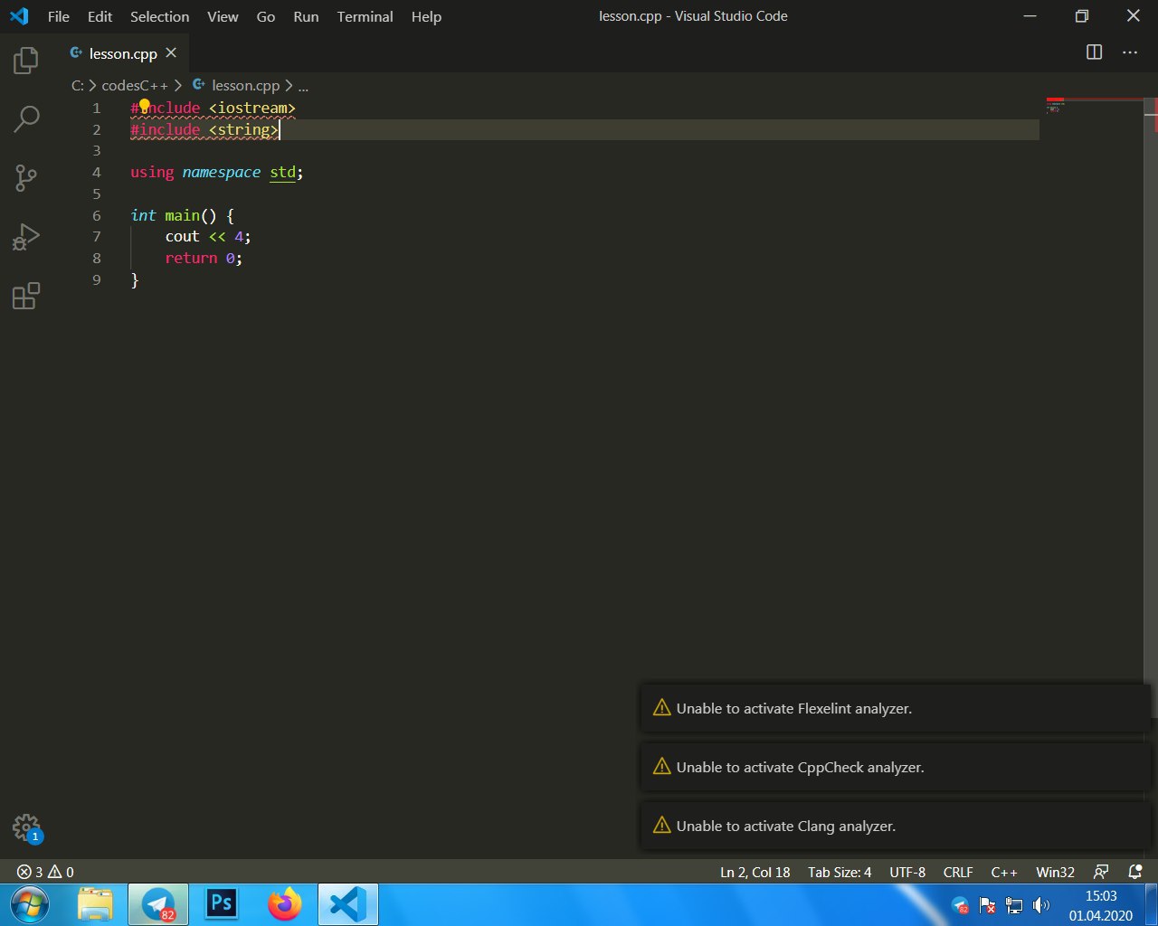This screenshot has height=926, width=1158.
Task: Click the volume icon in system tray
Action: click(1041, 905)
